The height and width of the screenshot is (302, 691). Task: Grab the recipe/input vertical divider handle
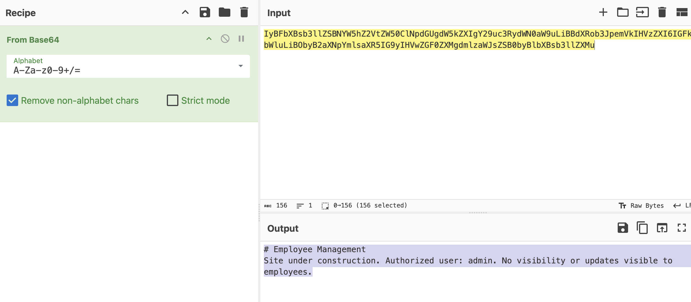[x=259, y=213]
